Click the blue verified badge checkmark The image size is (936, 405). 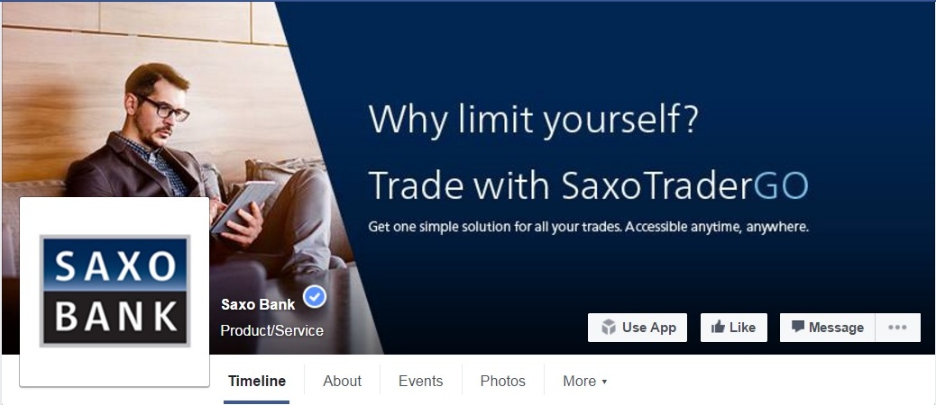point(315,297)
